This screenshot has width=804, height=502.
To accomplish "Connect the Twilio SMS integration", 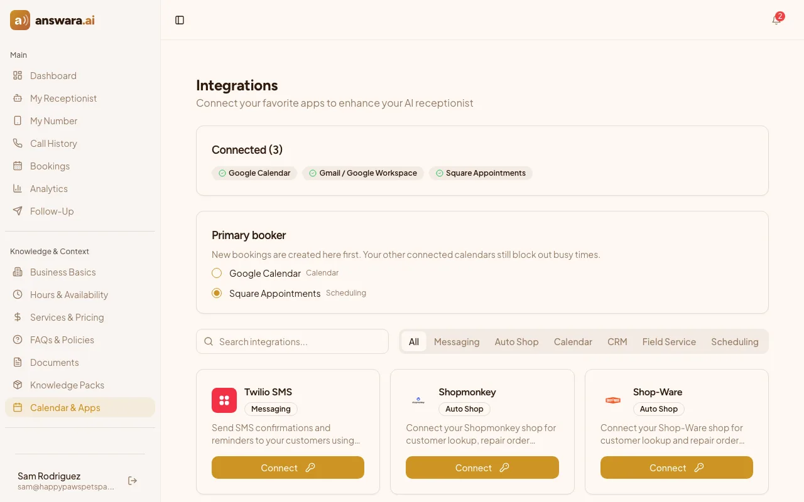I will 288,467.
